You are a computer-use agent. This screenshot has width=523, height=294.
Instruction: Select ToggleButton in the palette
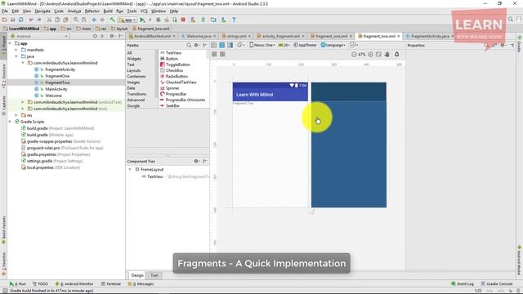coord(178,65)
